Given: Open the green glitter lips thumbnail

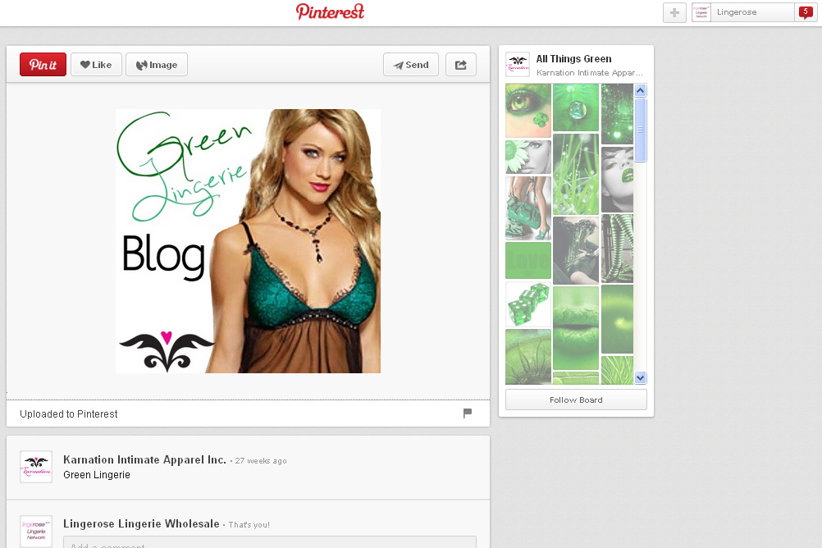Looking at the screenshot, I should click(576, 328).
